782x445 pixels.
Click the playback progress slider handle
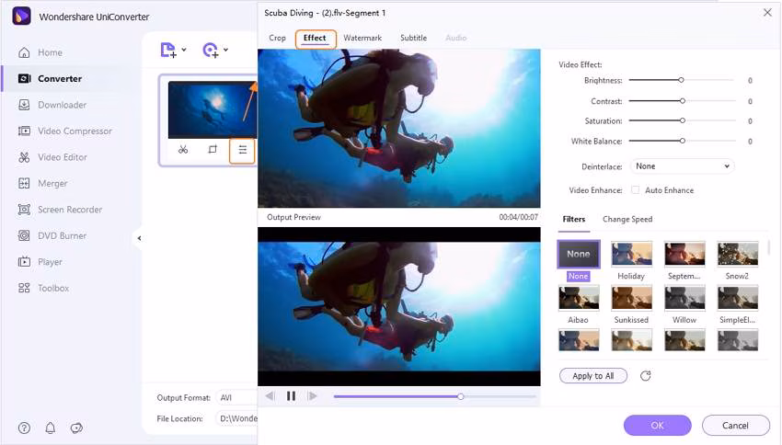tap(461, 396)
